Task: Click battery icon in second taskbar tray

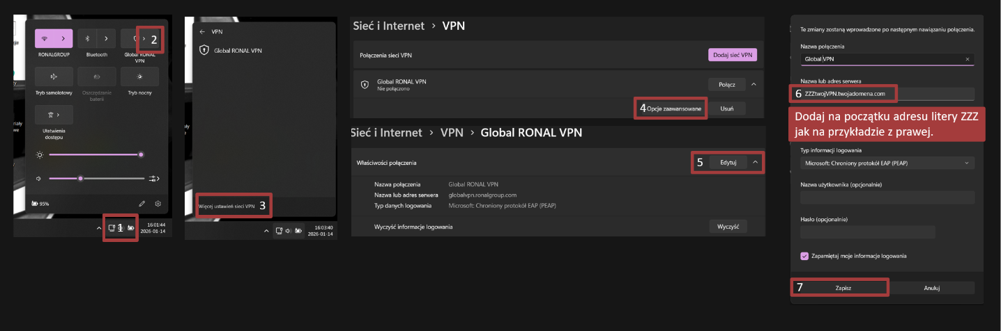Action: click(298, 230)
